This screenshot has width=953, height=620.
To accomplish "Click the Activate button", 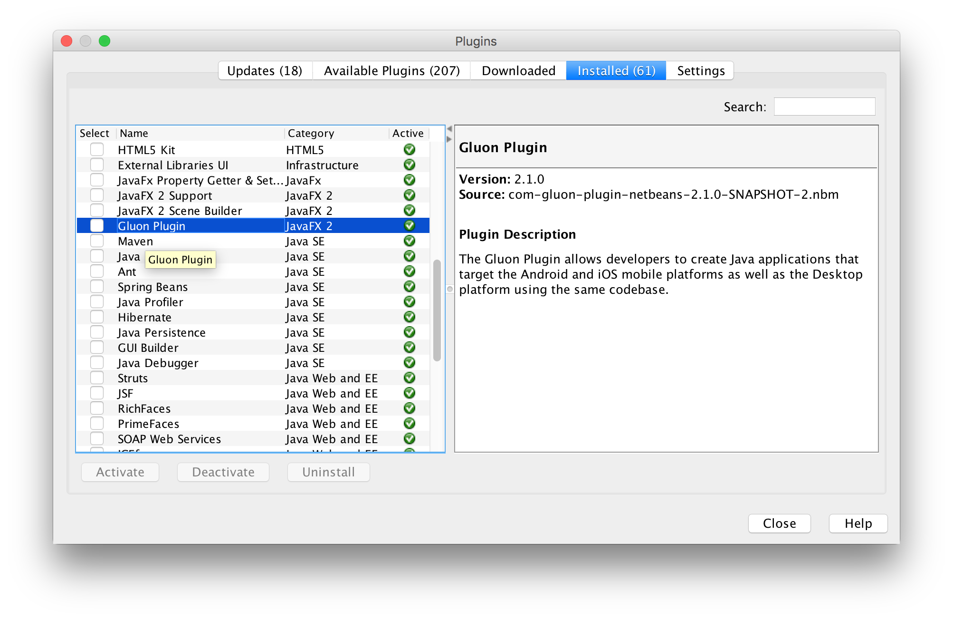I will [x=120, y=472].
